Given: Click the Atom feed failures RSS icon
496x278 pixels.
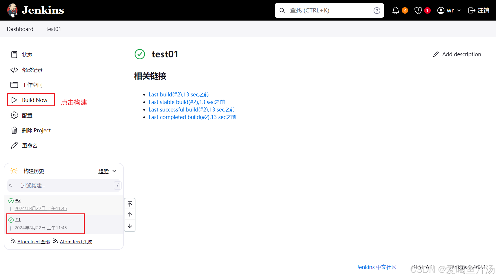Looking at the screenshot, I should pos(55,241).
